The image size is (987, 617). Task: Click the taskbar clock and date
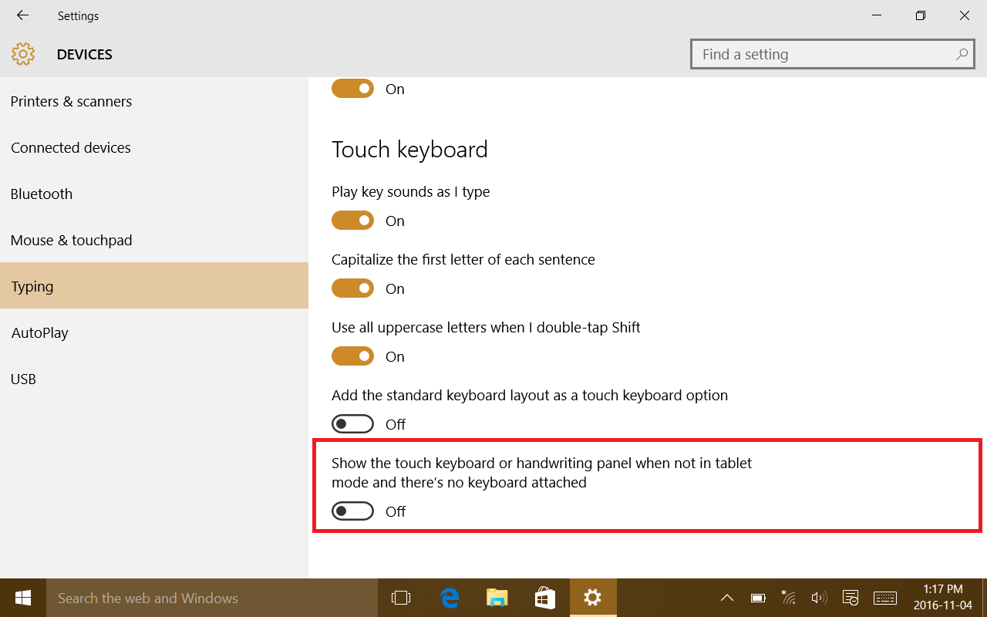942,598
